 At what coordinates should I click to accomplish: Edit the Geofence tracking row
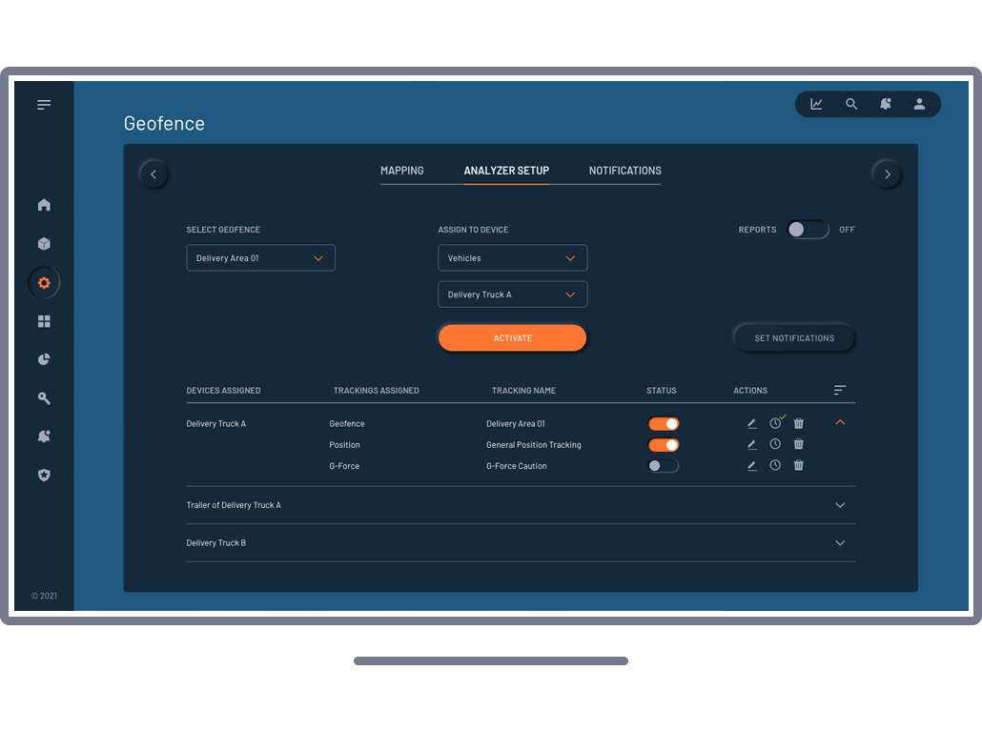click(x=751, y=423)
